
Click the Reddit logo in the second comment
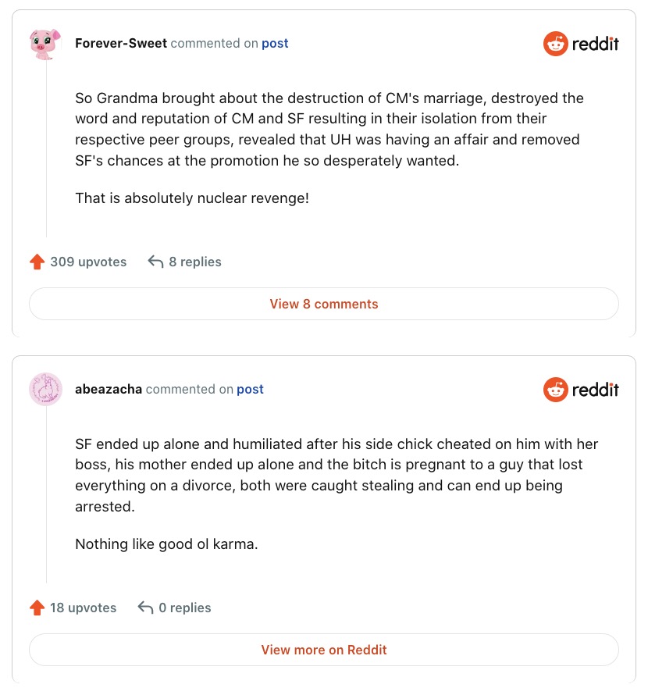point(581,389)
